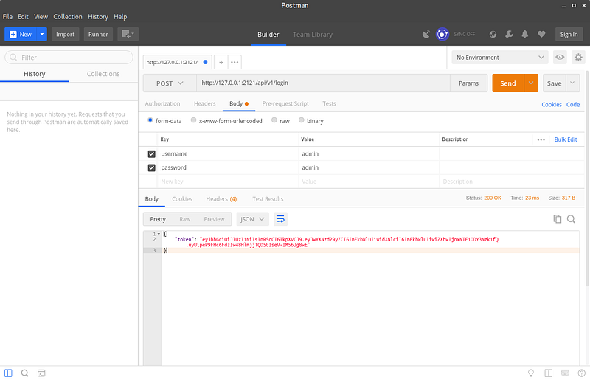Open response Cookies tab
The height and width of the screenshot is (380, 590).
tap(182, 198)
